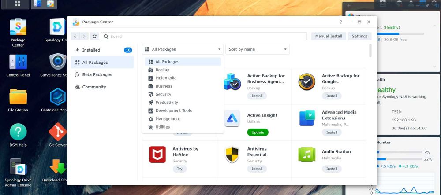Install Active Backup for Google
This screenshot has height=195, width=441.
click(332, 96)
